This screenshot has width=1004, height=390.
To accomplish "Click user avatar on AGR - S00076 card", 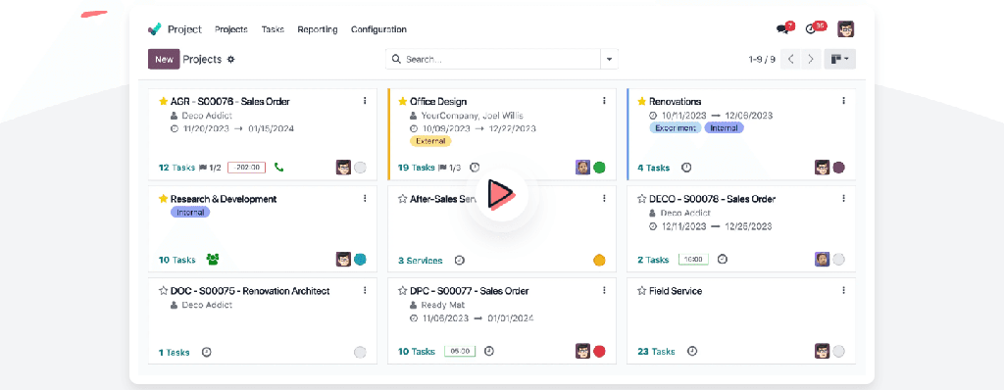I will coord(343,168).
